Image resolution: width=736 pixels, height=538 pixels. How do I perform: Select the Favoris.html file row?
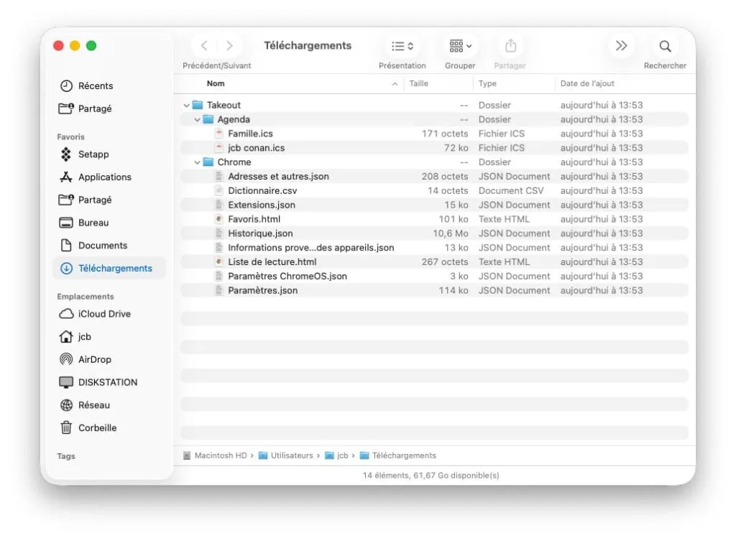(x=254, y=219)
